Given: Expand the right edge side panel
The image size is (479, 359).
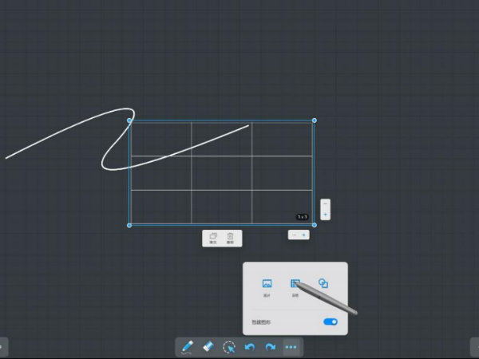Looking at the screenshot, I should pos(475,347).
